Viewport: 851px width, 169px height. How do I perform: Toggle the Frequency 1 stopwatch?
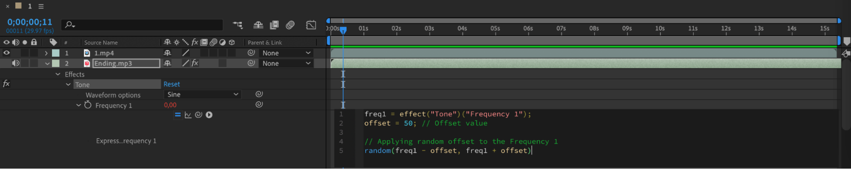88,105
